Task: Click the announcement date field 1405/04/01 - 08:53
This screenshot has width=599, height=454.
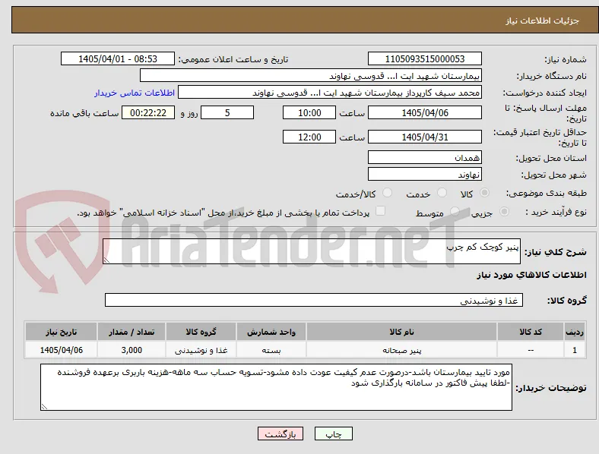Action: (118, 58)
